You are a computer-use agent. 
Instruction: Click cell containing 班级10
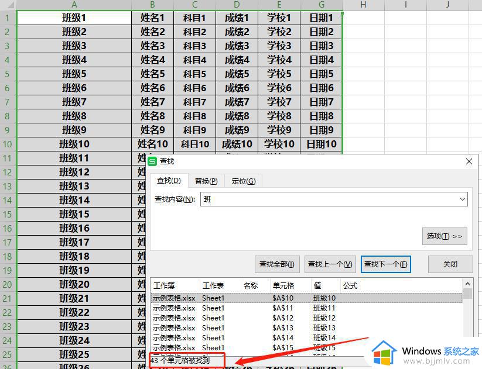[x=74, y=144]
